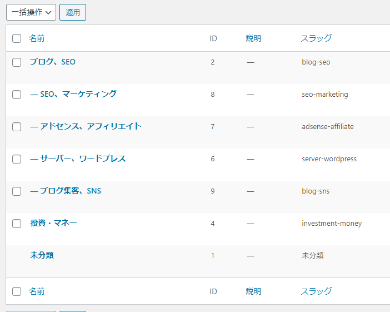Enable checkbox for ブログ集客、SNS category
This screenshot has width=390, height=312.
17,191
